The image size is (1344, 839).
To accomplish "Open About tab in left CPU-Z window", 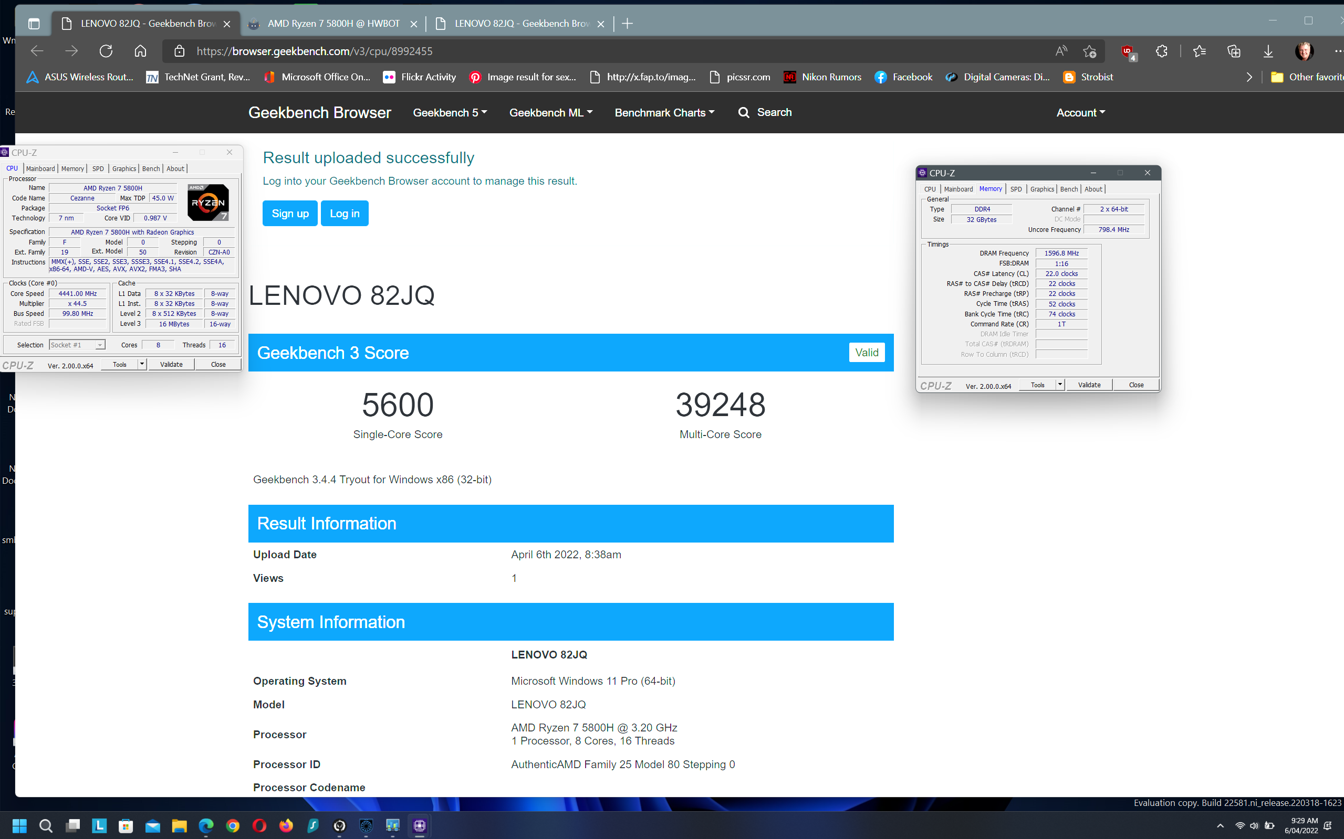I will point(175,168).
